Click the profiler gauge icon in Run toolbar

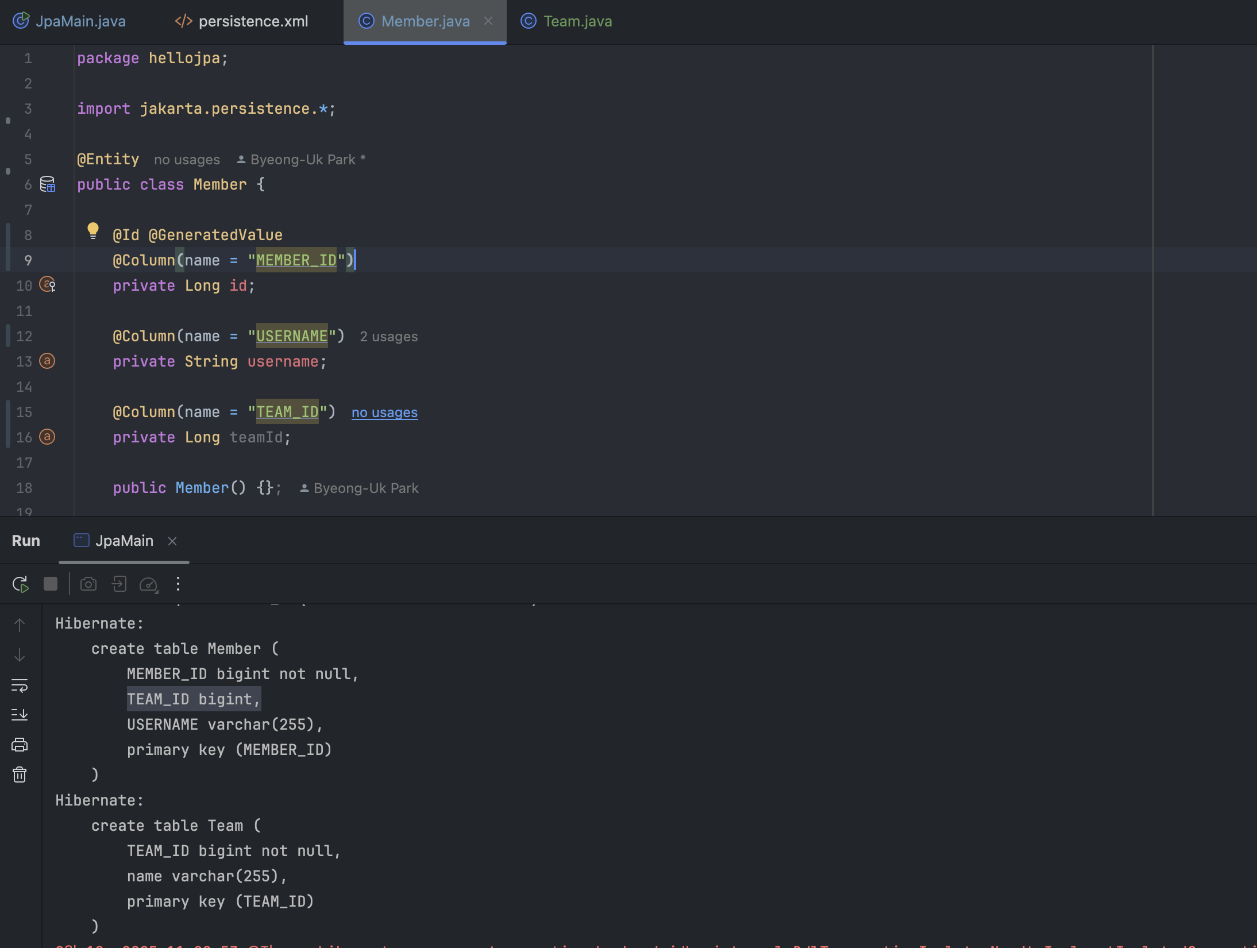(149, 584)
